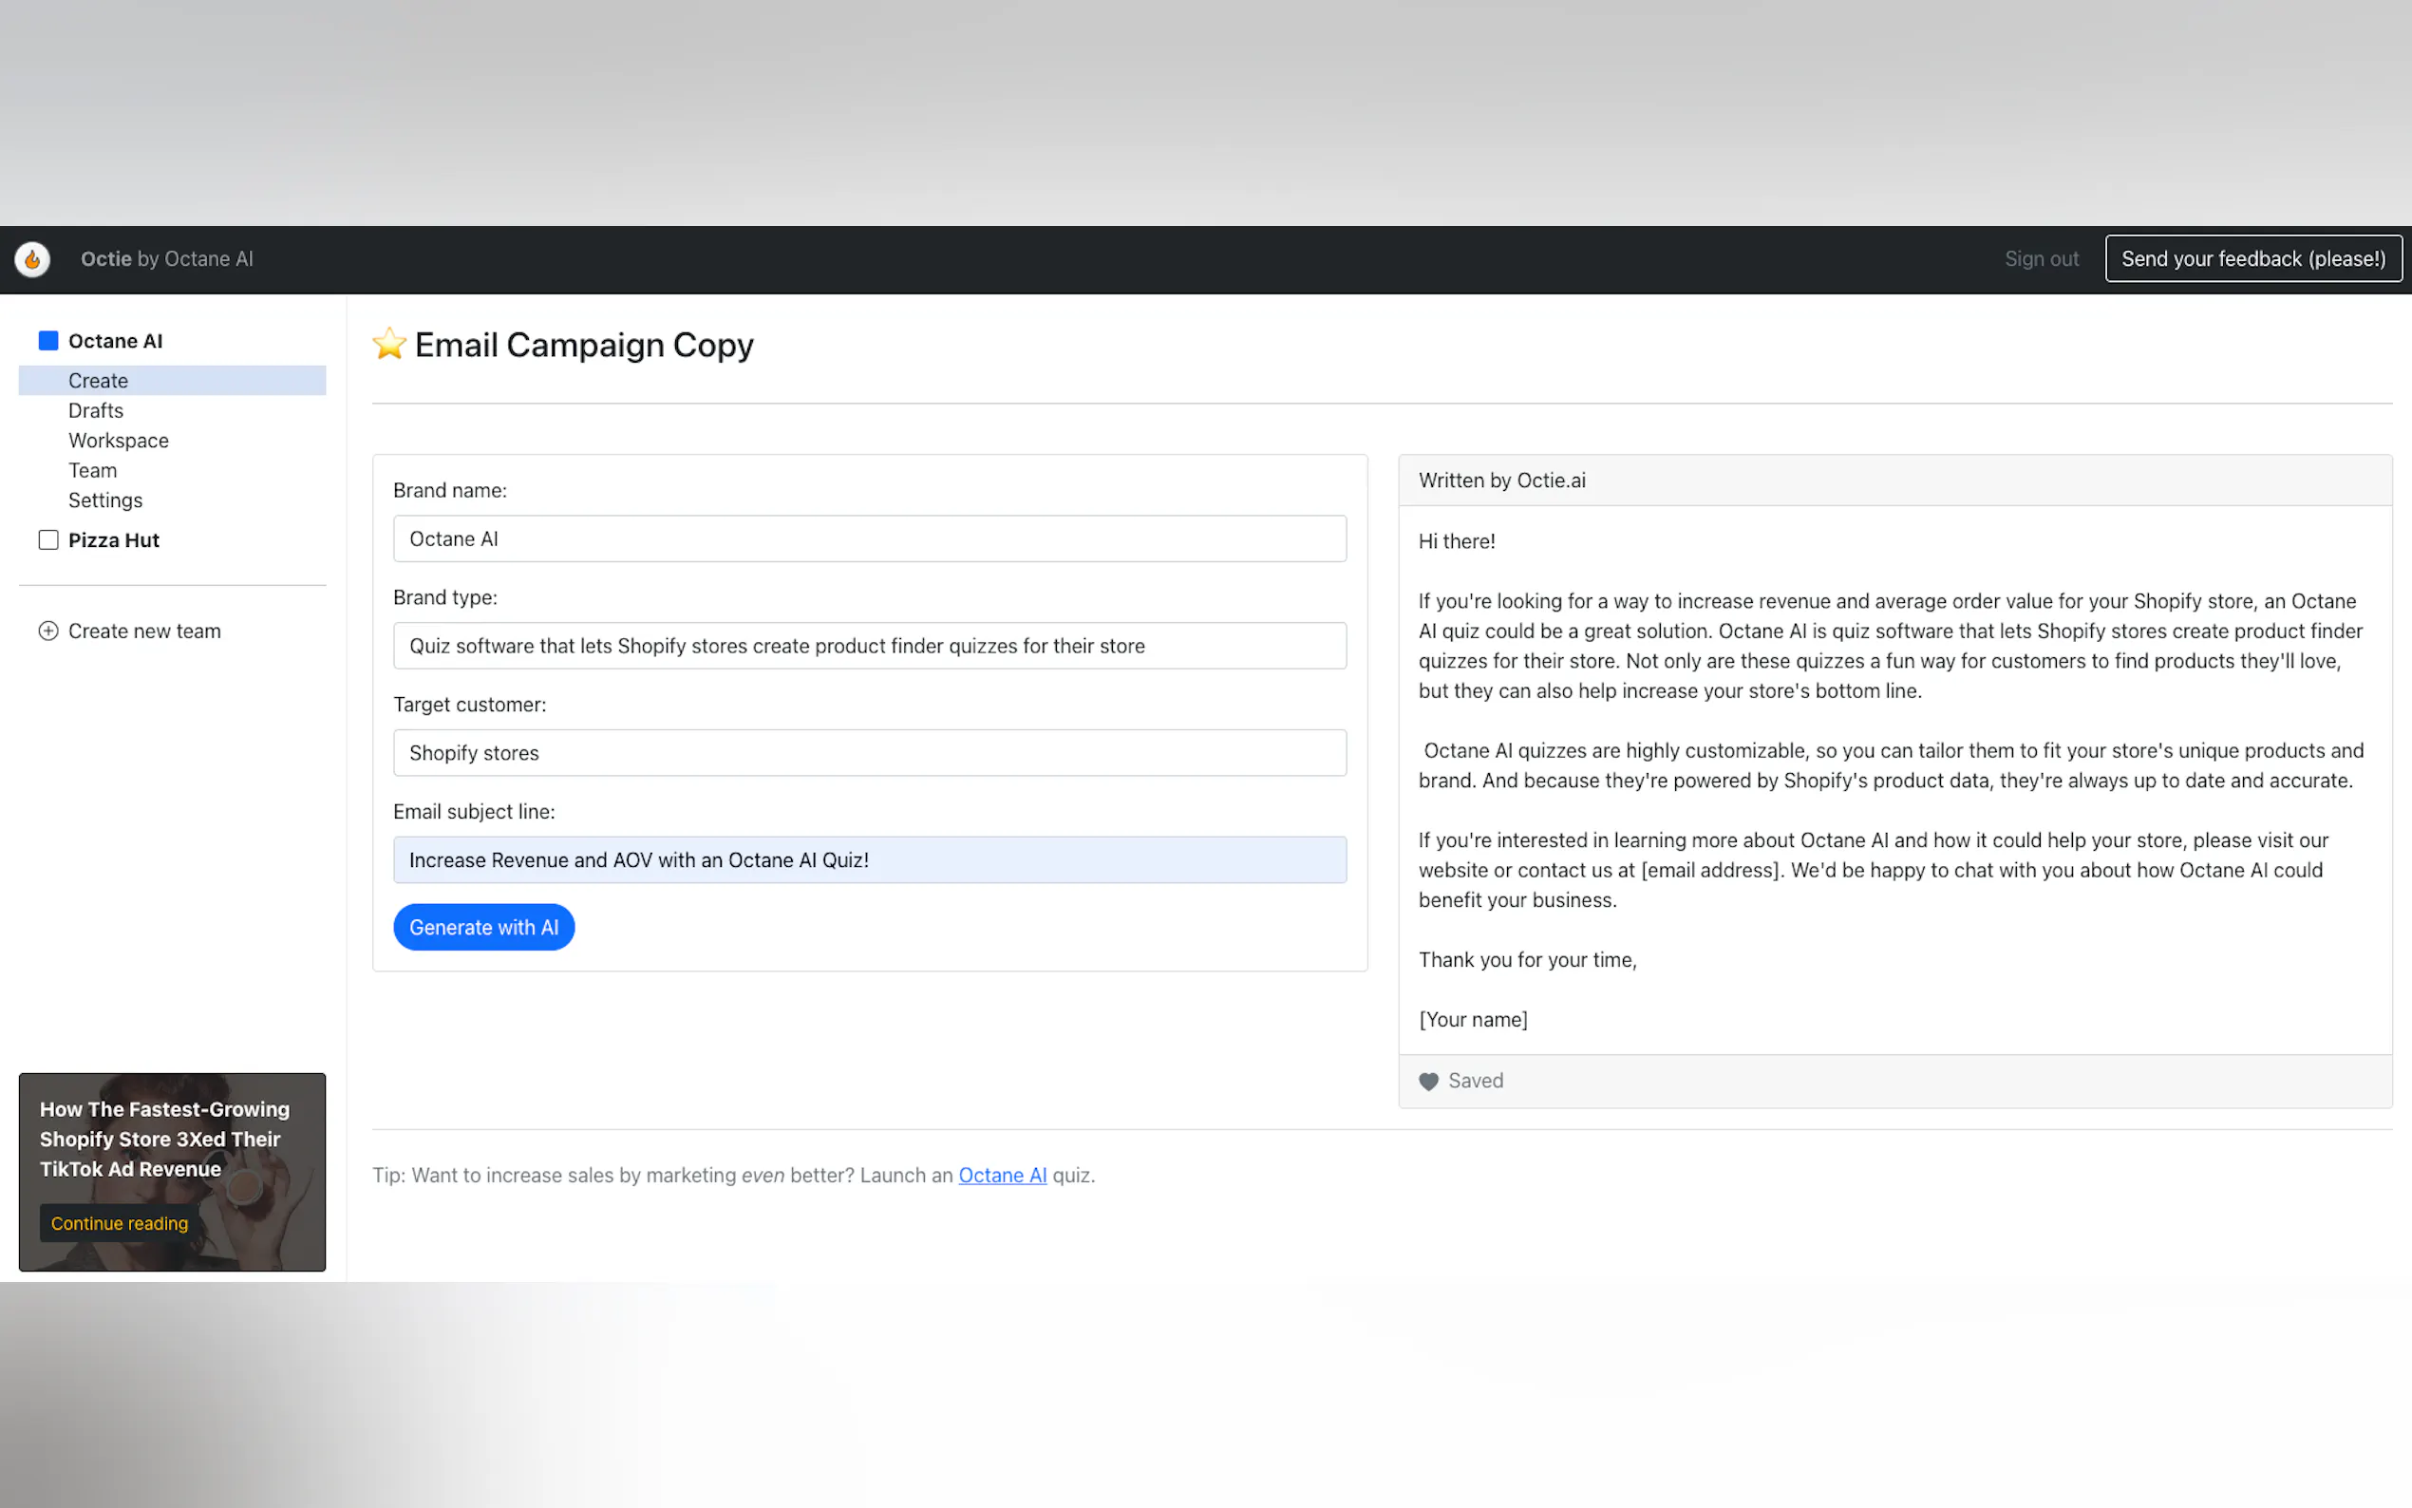Click into the Brand type field
Viewport: 2412px width, 1508px height.
869,647
